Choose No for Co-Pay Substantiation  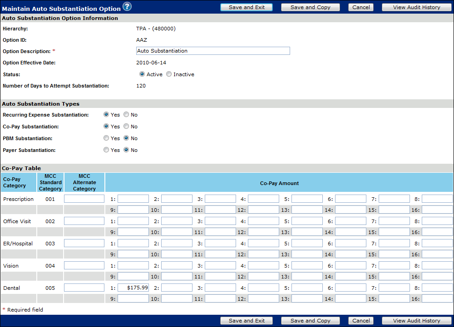tap(126, 127)
